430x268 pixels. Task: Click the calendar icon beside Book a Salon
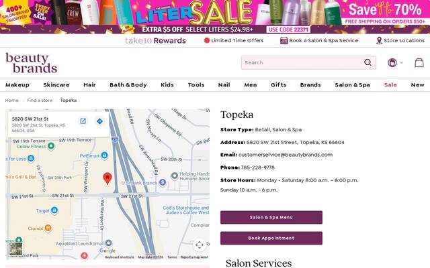pos(284,40)
